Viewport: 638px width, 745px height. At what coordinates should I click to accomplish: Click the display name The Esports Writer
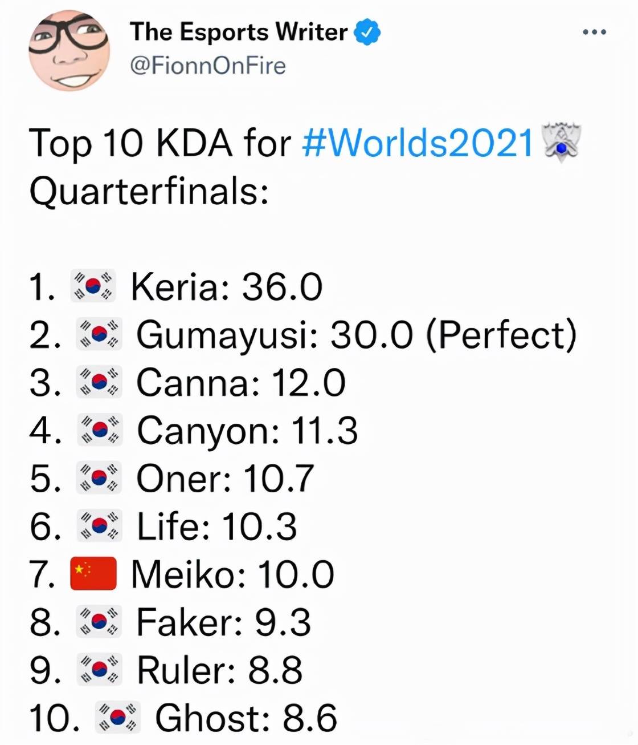pyautogui.click(x=239, y=32)
